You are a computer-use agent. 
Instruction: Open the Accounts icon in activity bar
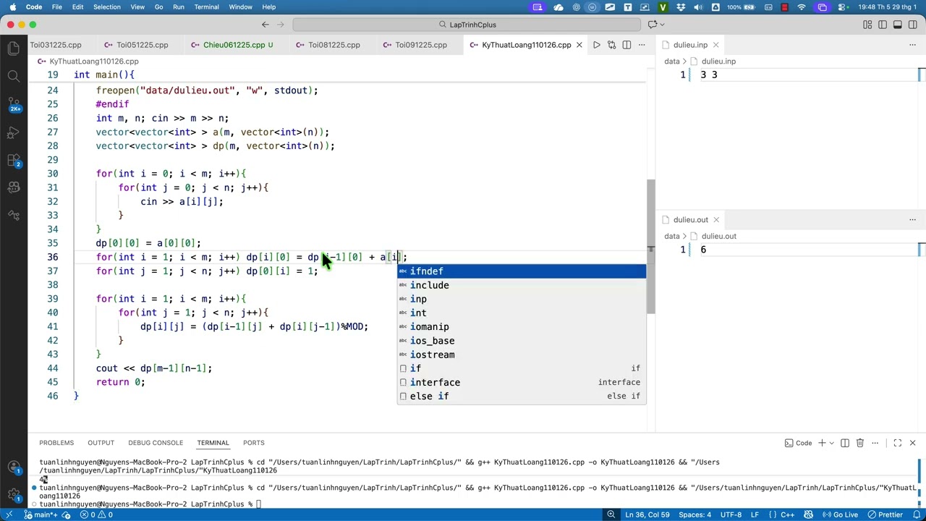13,467
